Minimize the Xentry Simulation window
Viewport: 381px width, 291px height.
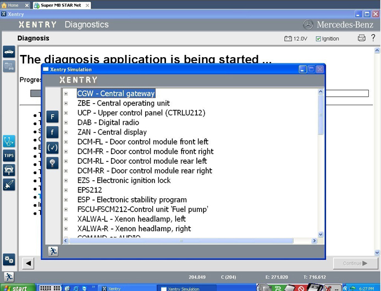pos(302,70)
